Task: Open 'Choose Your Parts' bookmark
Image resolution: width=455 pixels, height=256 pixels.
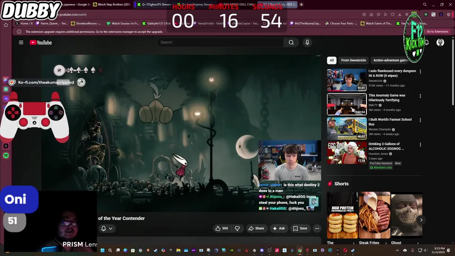Action: click(341, 23)
